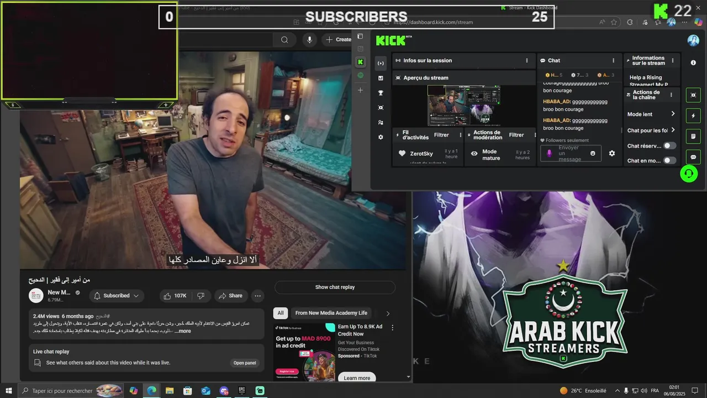Click the Windows taskbar search box
The height and width of the screenshot is (398, 707).
point(70,391)
